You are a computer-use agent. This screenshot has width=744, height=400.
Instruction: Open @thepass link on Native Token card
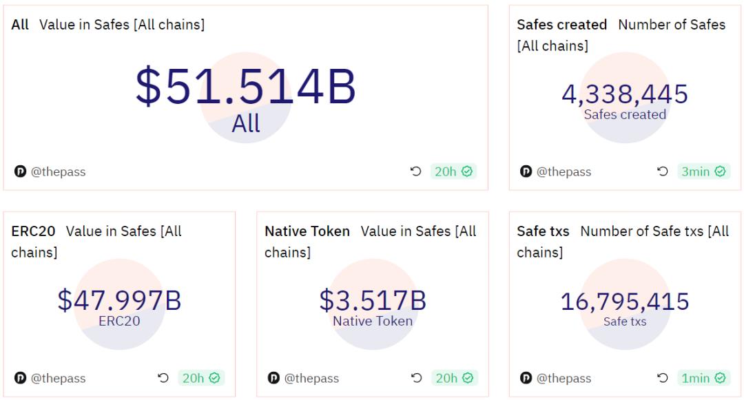tap(311, 378)
